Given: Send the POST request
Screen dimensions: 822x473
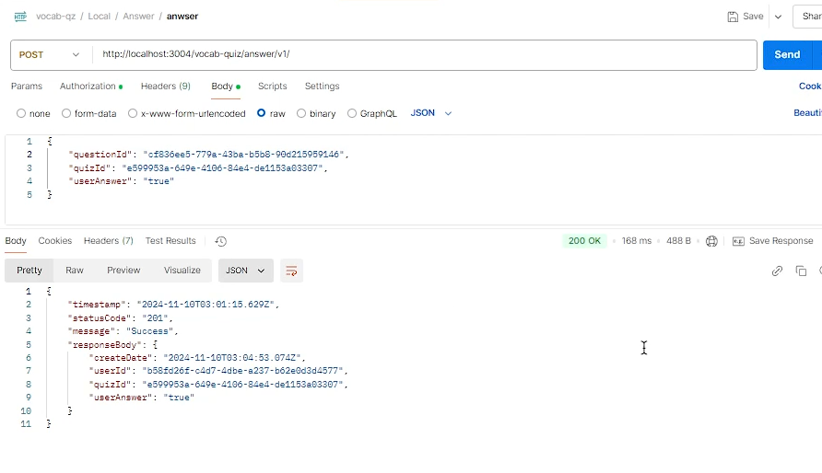Looking at the screenshot, I should coord(787,55).
